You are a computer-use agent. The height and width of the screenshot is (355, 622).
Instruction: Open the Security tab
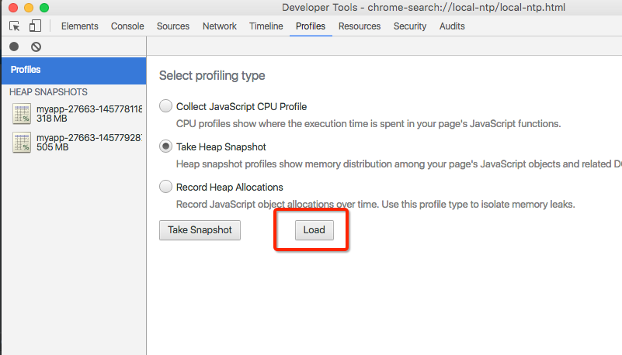click(x=410, y=26)
